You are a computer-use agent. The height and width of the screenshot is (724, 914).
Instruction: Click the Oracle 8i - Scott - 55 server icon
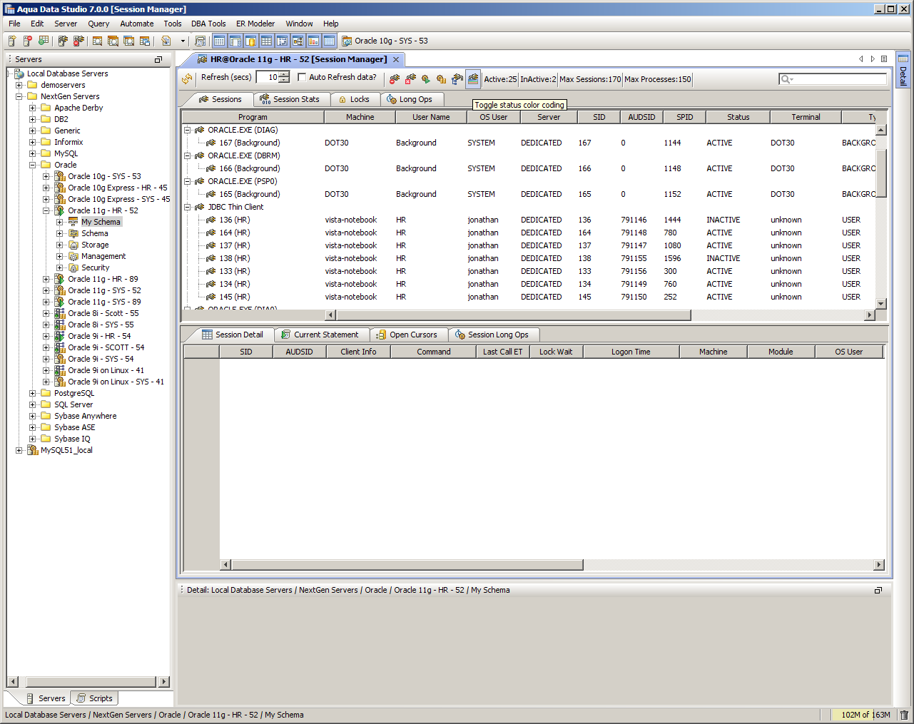[60, 313]
